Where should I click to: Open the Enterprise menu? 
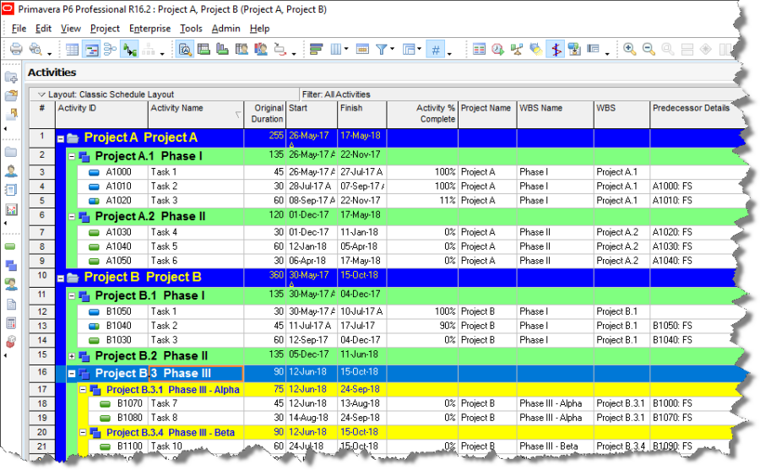(x=149, y=29)
